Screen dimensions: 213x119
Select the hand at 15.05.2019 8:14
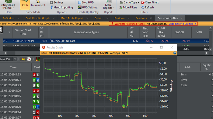pos(11,112)
